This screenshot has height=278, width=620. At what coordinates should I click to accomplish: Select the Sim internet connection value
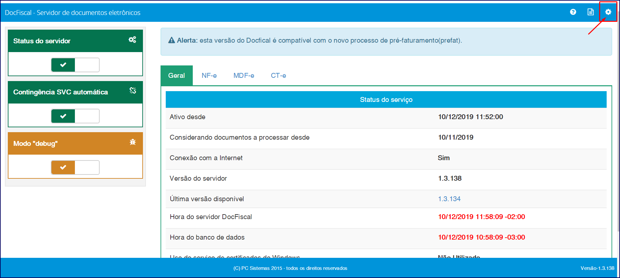click(x=444, y=158)
